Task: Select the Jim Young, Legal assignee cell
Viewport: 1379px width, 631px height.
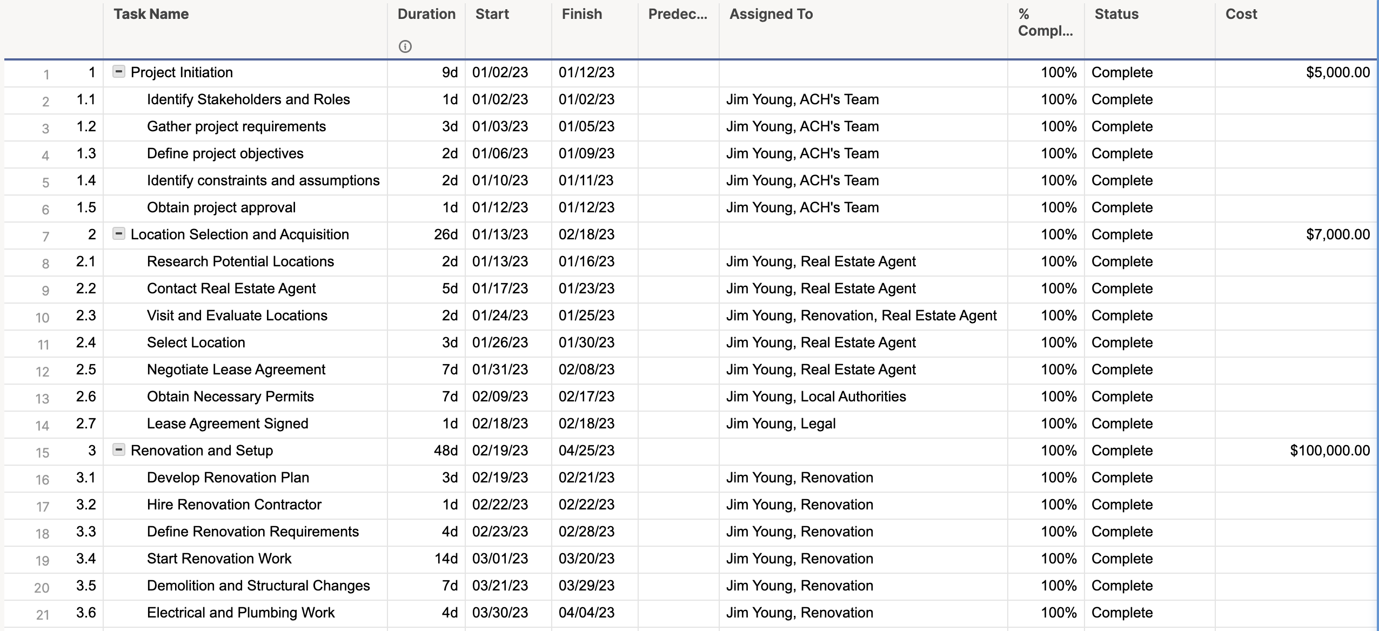Action: tap(780, 423)
